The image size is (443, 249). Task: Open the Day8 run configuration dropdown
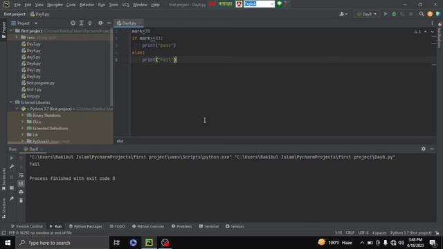tap(367, 14)
